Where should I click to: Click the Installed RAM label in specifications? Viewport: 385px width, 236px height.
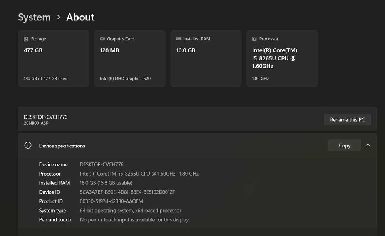click(x=55, y=183)
